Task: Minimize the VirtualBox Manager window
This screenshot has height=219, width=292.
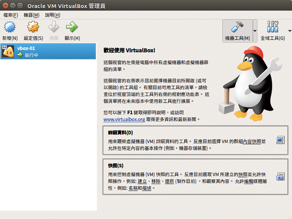Action: click(x=13, y=6)
